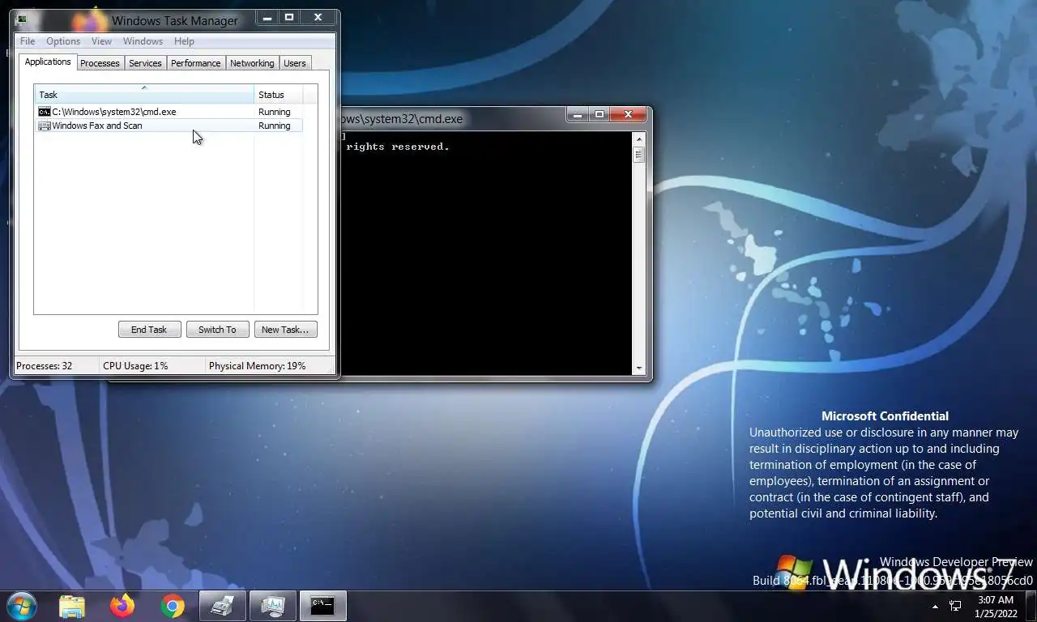Activate Task Manager taskbar button
Screen dimensions: 1037x622
pyautogui.click(x=273, y=606)
